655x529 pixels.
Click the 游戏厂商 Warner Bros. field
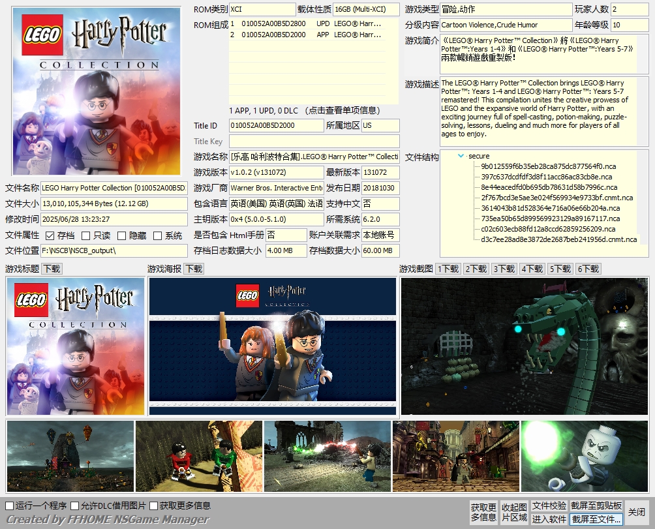[x=277, y=188]
